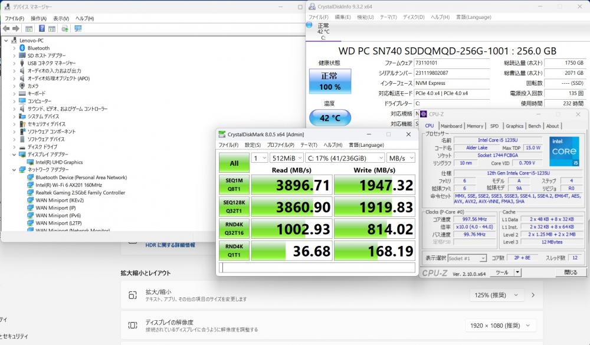The height and width of the screenshot is (345, 590).
Task: Open the 表示(V) menu in Device Manager
Action: click(x=61, y=18)
